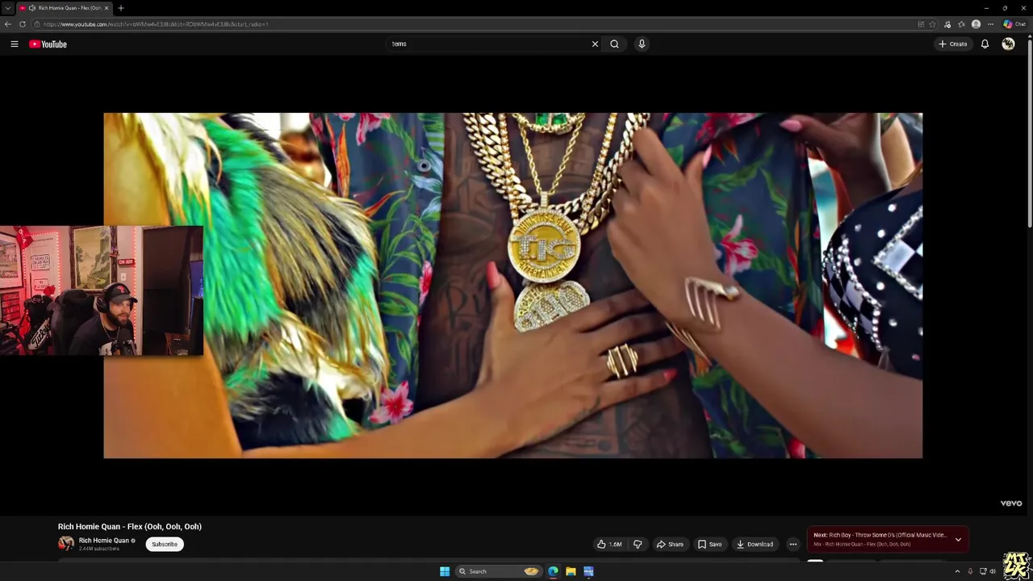
Task: Expand the Next: Rich Boy playlist panel
Action: [x=958, y=539]
